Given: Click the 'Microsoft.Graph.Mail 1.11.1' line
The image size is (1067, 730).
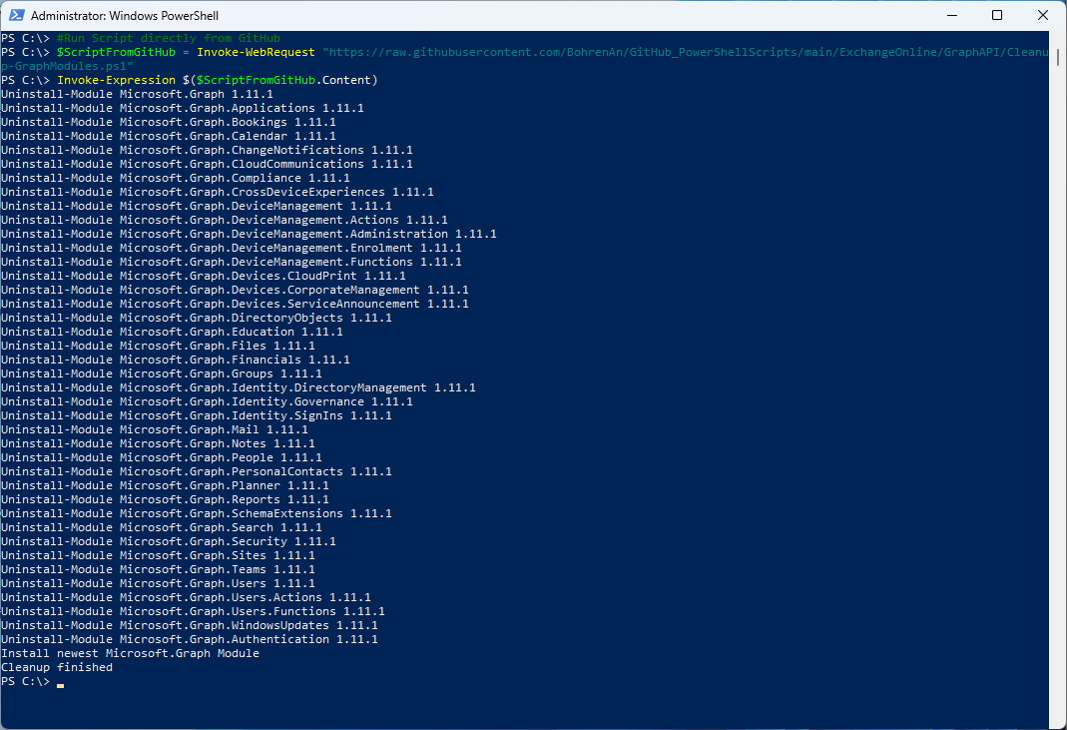Looking at the screenshot, I should coord(155,429).
